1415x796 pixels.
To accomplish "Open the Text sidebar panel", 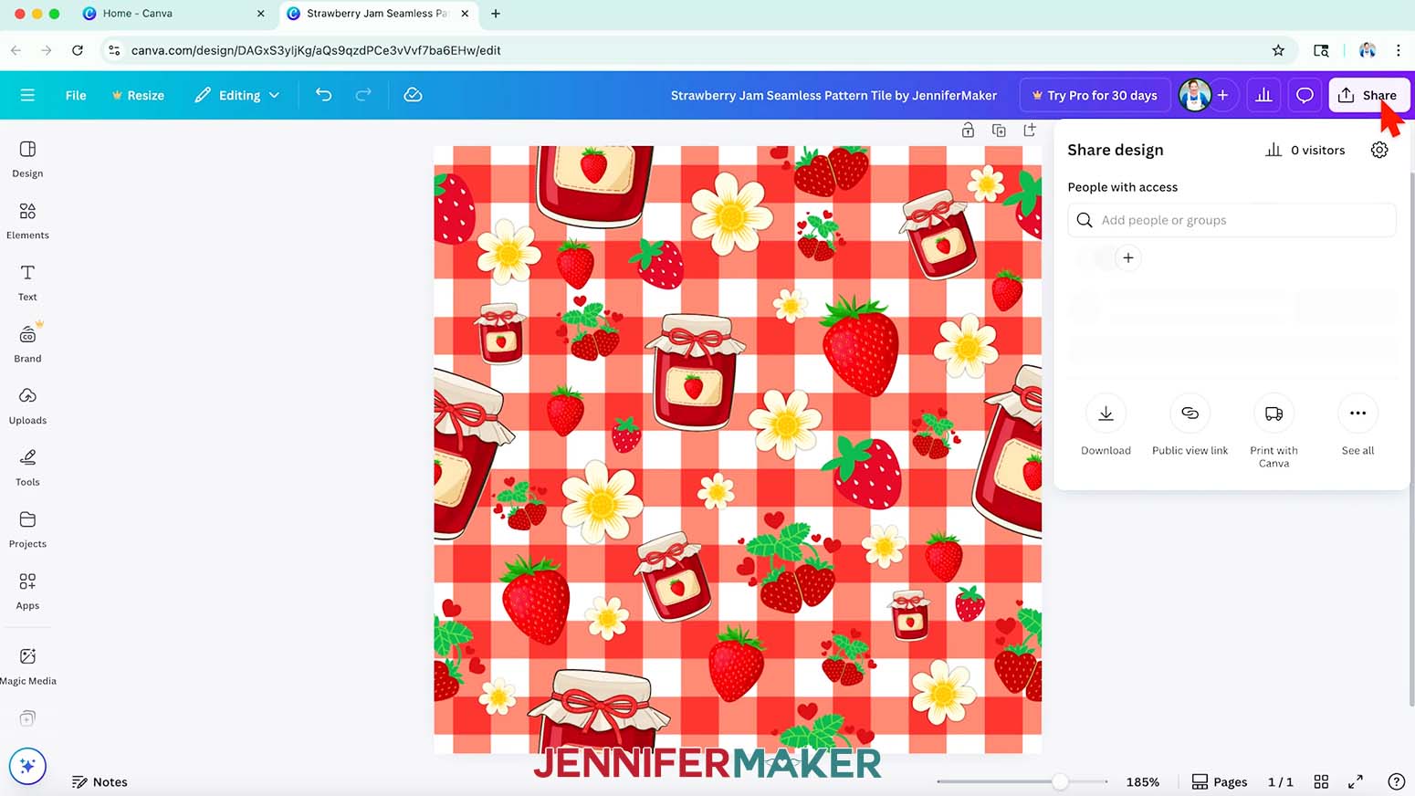I will pos(27,283).
